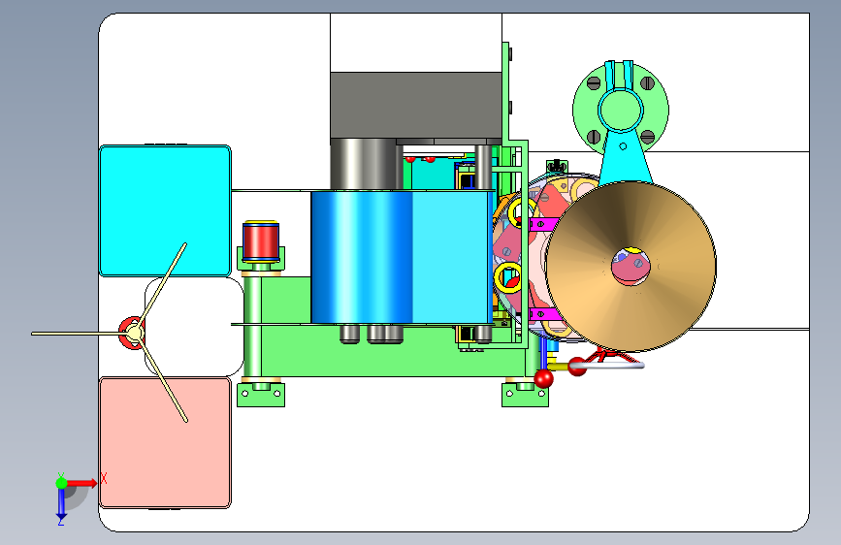
Task: Click the red X axis arrow
Action: 81,483
